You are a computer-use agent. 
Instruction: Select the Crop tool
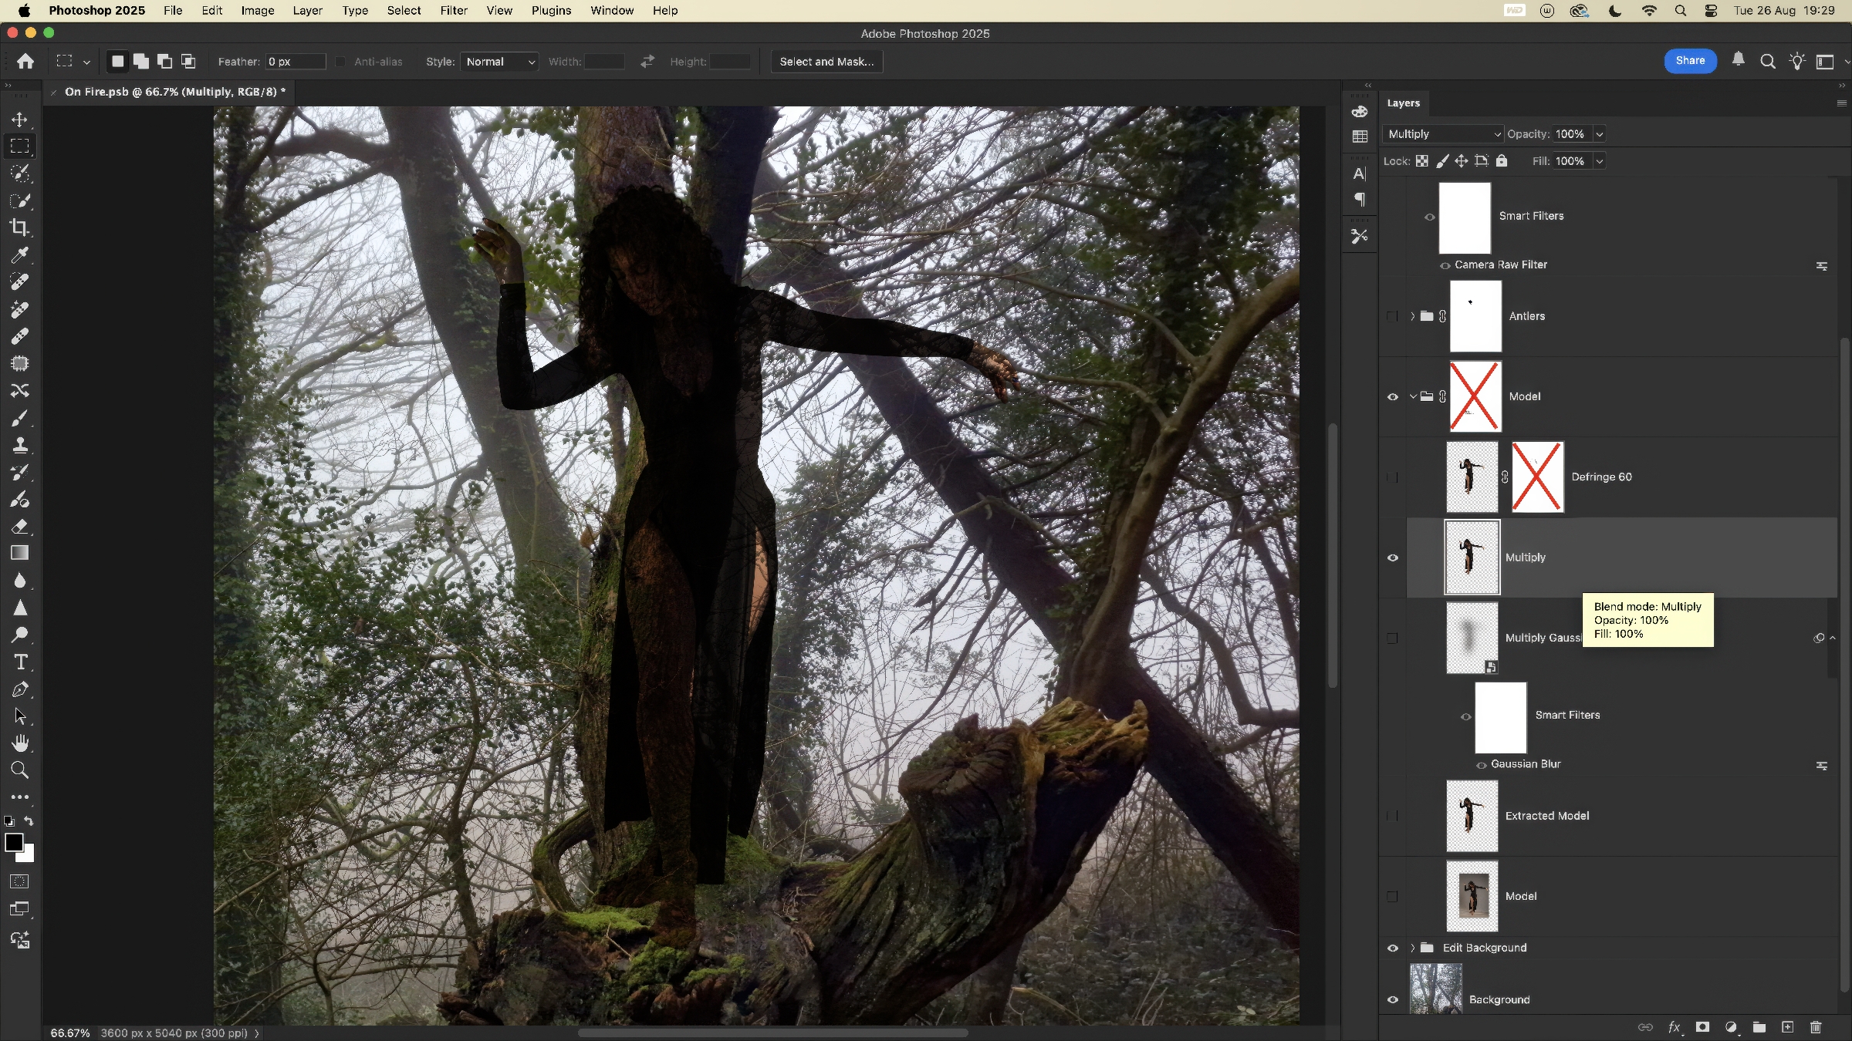[20, 227]
